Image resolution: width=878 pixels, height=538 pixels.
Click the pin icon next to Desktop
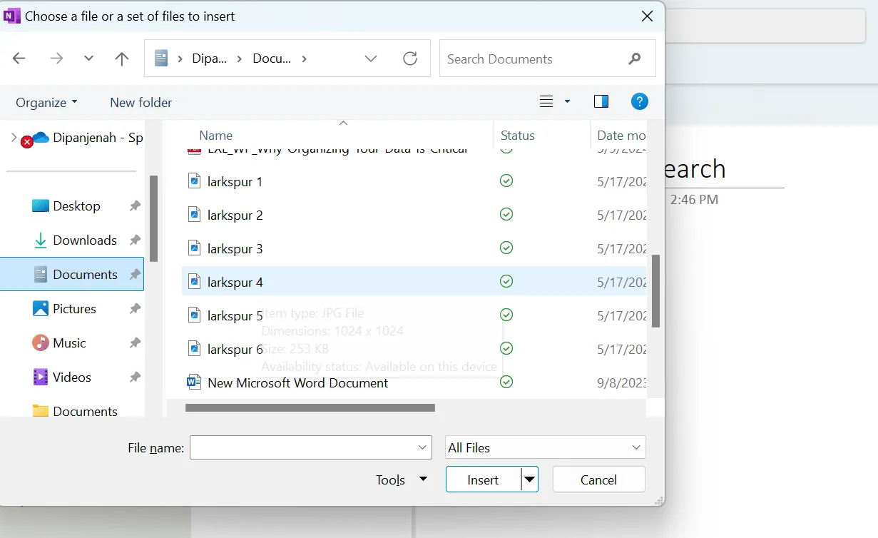coord(134,205)
